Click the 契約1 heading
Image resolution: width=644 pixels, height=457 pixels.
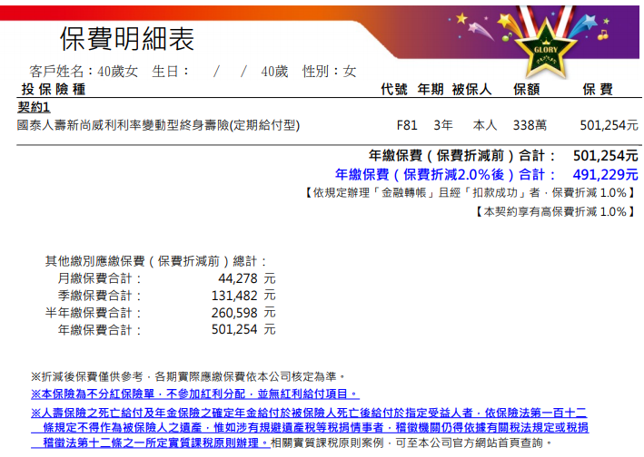pyautogui.click(x=34, y=107)
